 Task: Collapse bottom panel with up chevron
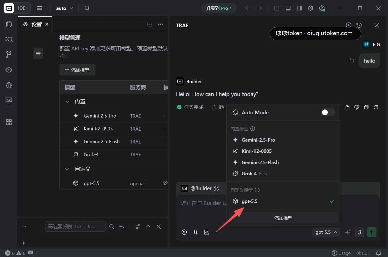coord(148,226)
